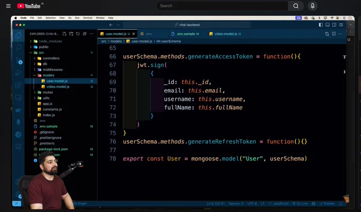
Task: Toggle the secondary side bar layout
Action: 334,24
